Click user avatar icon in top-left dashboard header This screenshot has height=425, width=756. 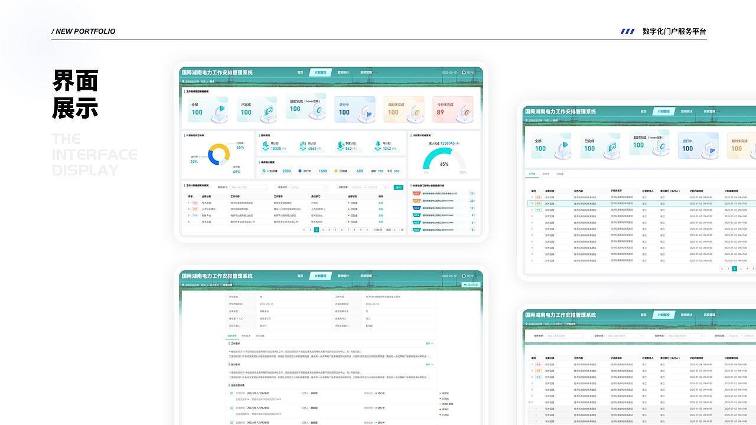(x=464, y=73)
